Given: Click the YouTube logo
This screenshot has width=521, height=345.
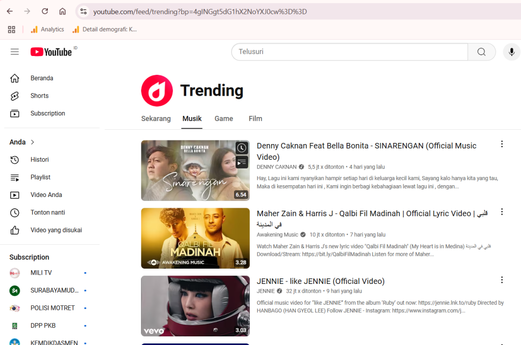Looking at the screenshot, I should tap(51, 52).
